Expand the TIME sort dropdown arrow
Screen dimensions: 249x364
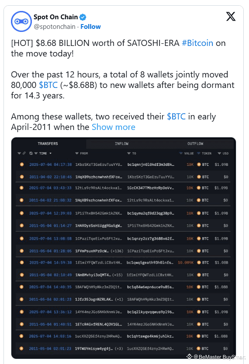[x=51, y=154]
